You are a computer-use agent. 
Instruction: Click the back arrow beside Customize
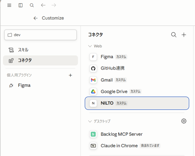pos(36,18)
